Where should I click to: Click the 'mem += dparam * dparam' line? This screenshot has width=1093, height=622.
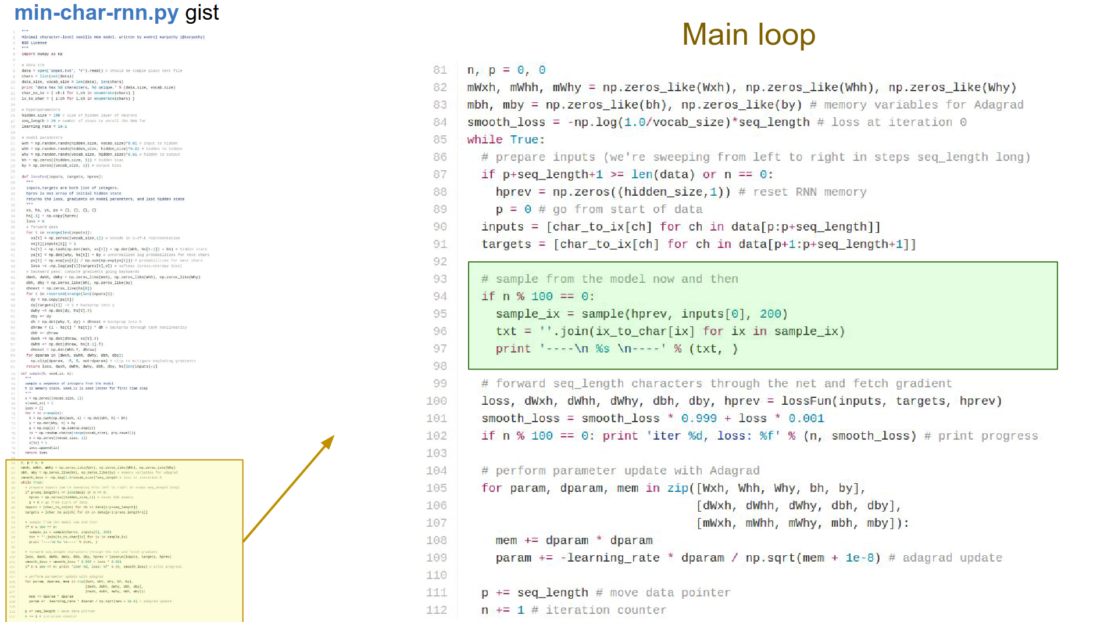click(x=573, y=541)
